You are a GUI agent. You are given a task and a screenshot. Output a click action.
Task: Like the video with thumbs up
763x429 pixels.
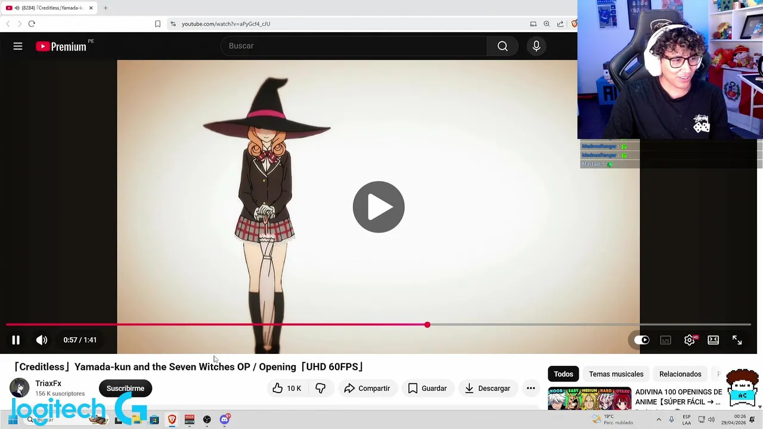(x=287, y=388)
